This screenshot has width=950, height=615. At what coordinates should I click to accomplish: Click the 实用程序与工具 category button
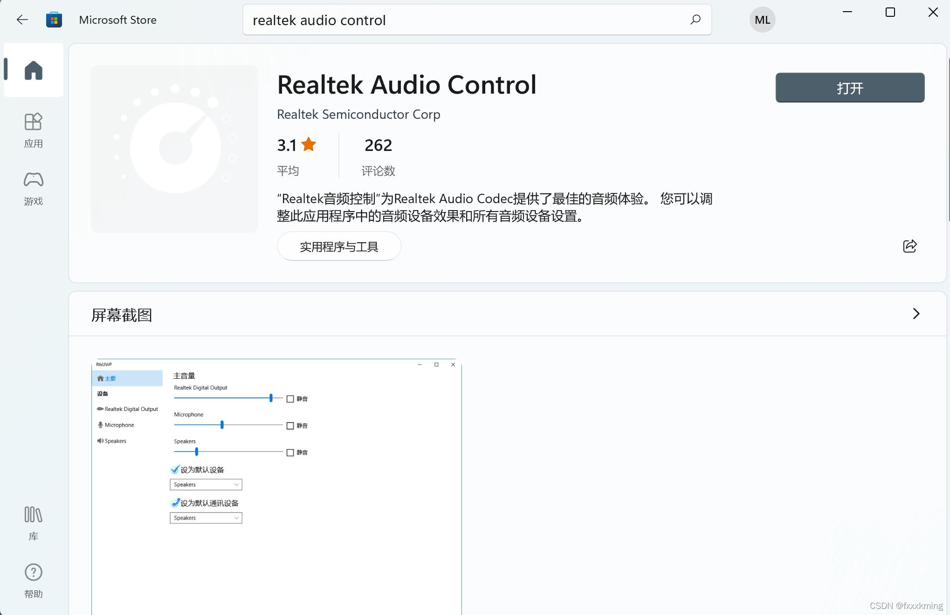click(339, 246)
